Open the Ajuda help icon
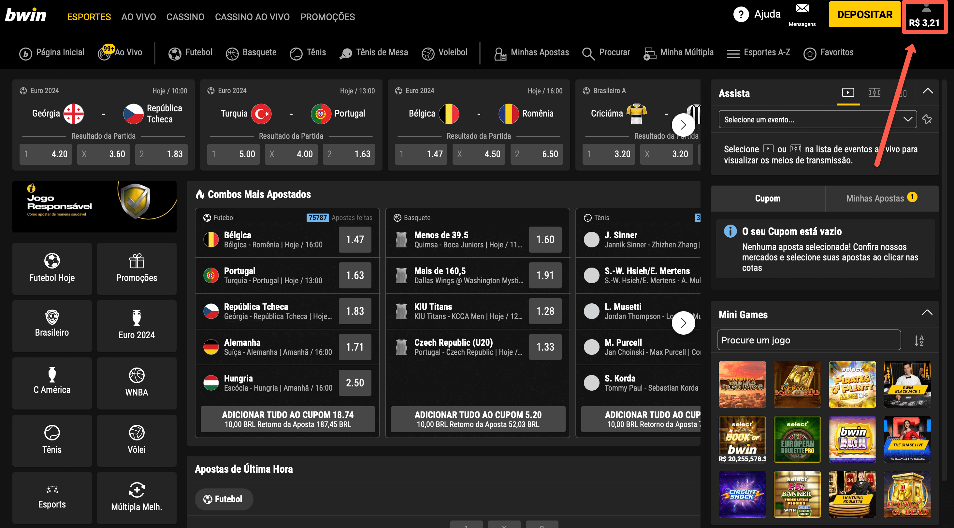 pos(741,15)
